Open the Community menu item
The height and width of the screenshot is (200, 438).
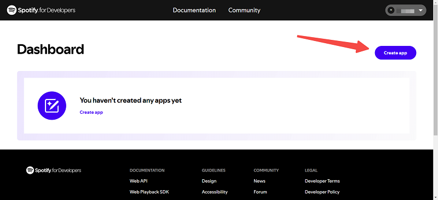(x=244, y=10)
